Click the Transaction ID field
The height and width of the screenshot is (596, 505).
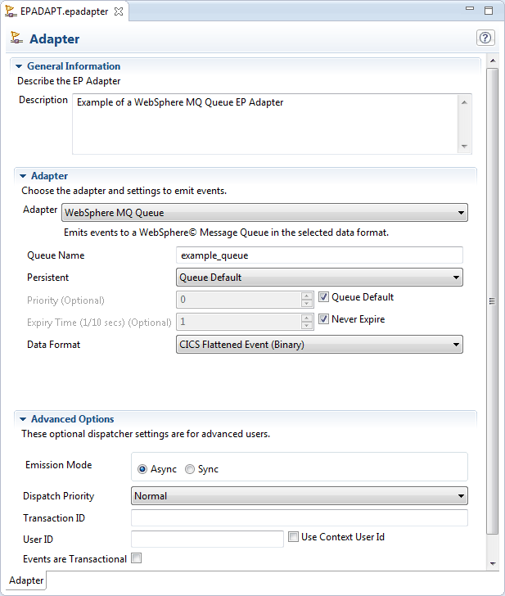tap(299, 518)
